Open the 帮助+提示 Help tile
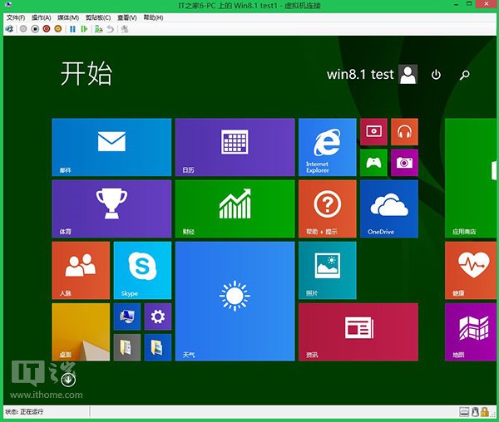499x422 pixels. tap(328, 209)
